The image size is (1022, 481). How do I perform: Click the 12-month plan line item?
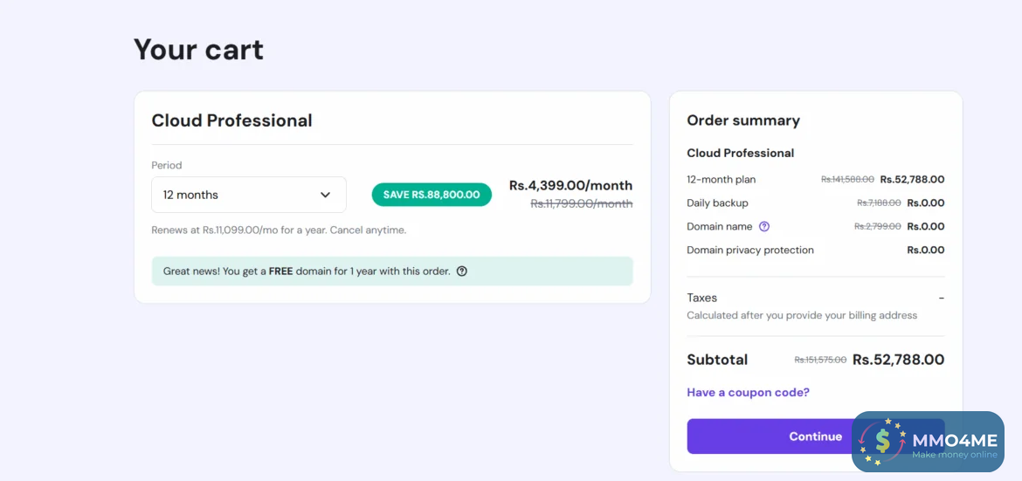(722, 180)
